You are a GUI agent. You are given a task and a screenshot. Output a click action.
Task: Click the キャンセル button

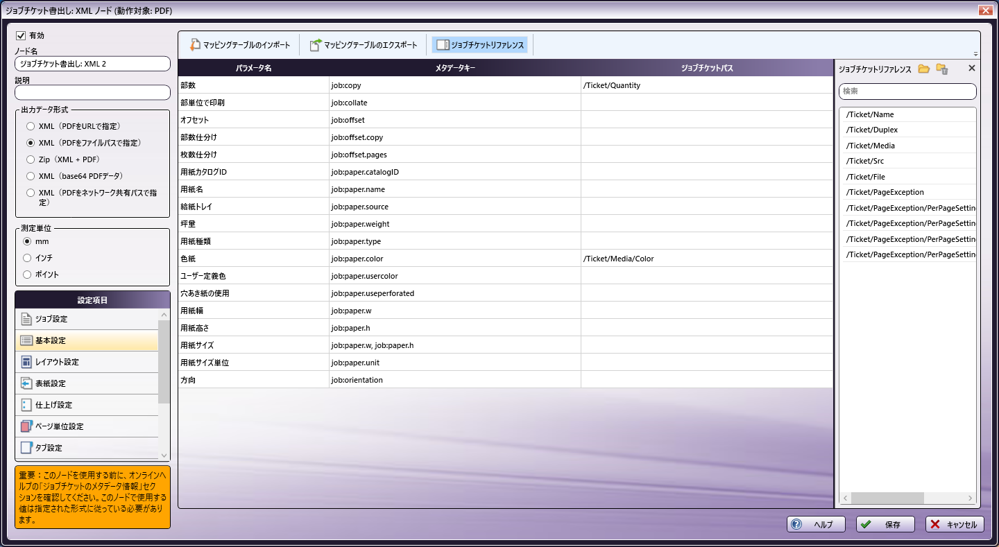[955, 525]
